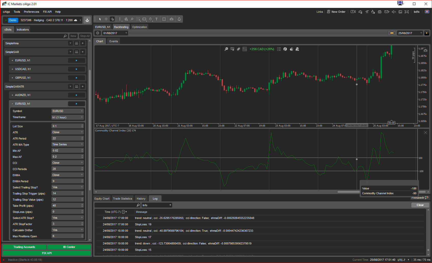The image size is (432, 263).
Task: Select the Andrews pitchfork tool
Action: tap(132, 19)
